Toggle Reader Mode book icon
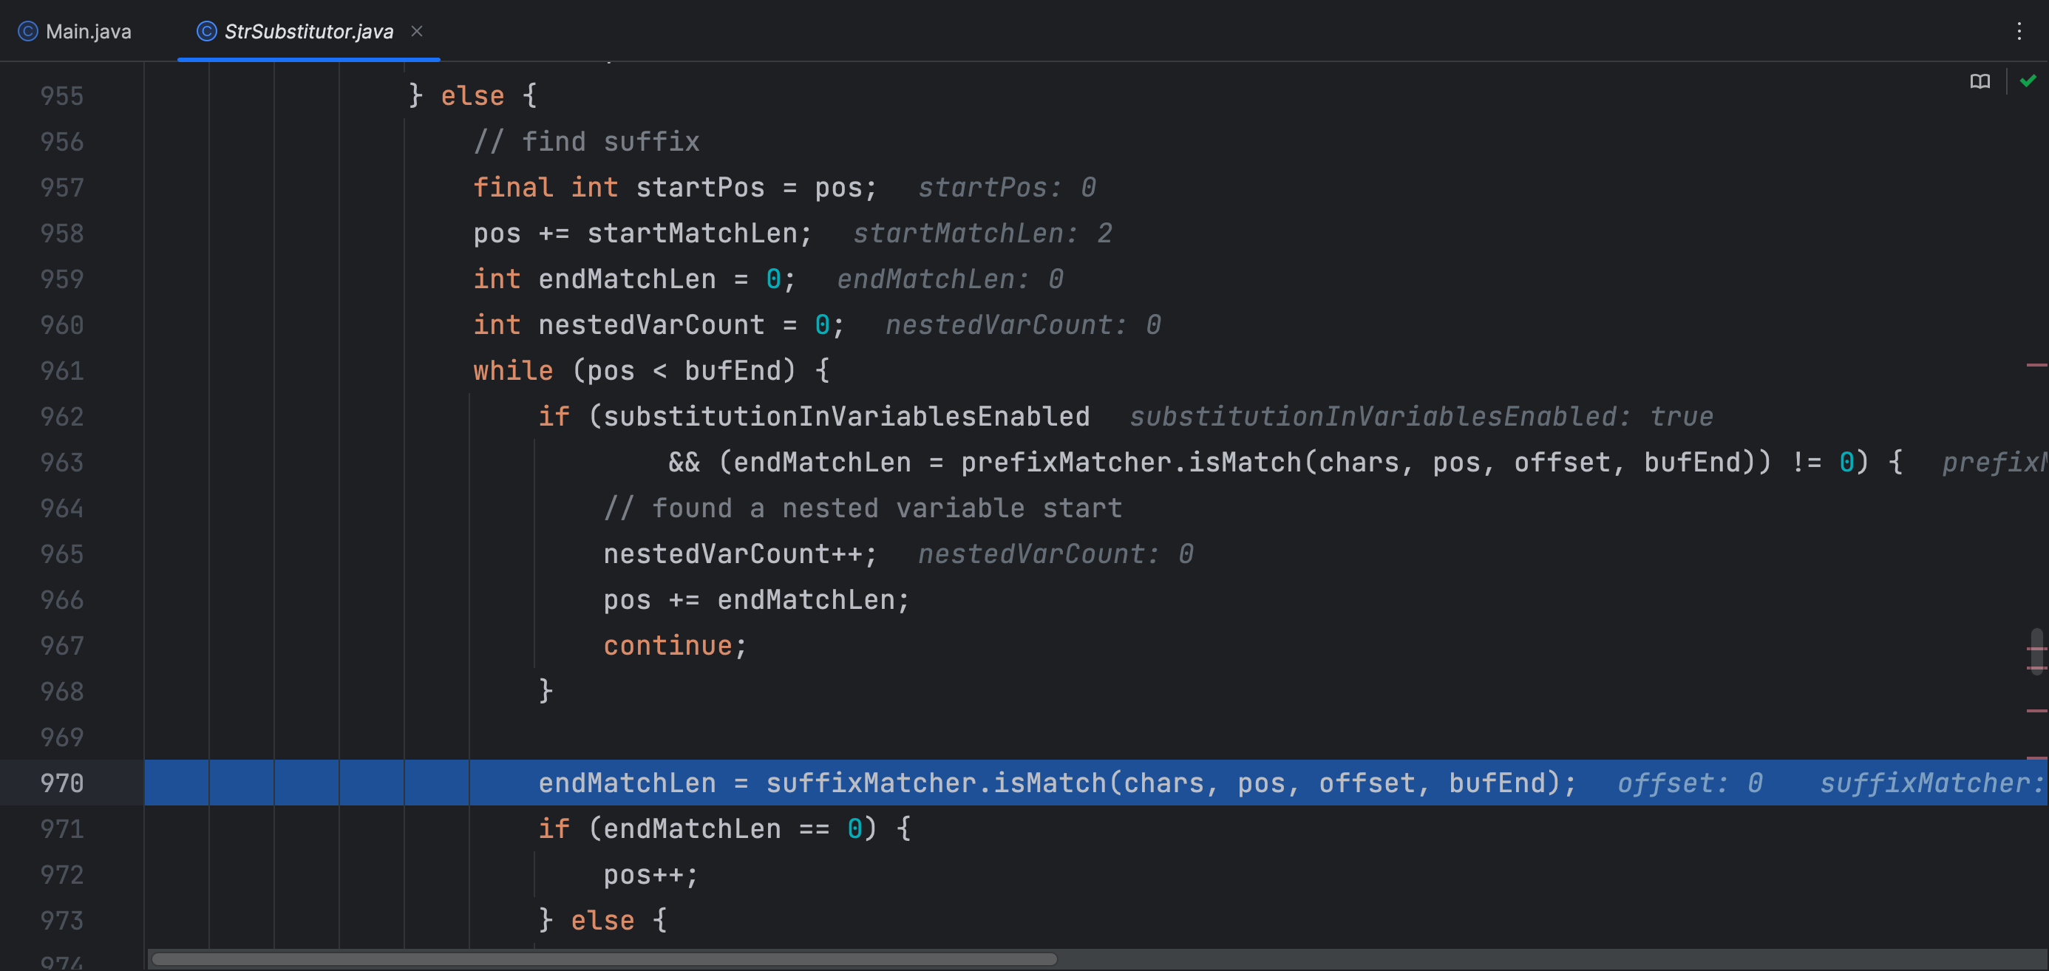The image size is (2049, 971). (x=1980, y=81)
